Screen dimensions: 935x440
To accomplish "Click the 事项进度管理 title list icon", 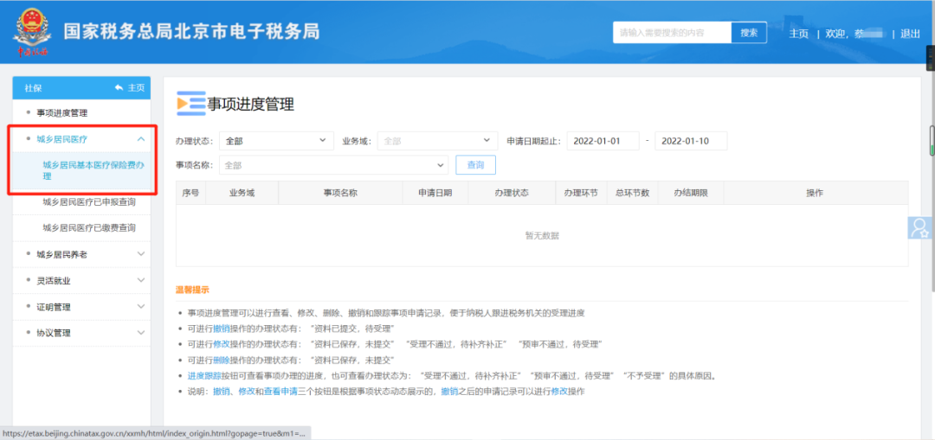I will coord(190,104).
